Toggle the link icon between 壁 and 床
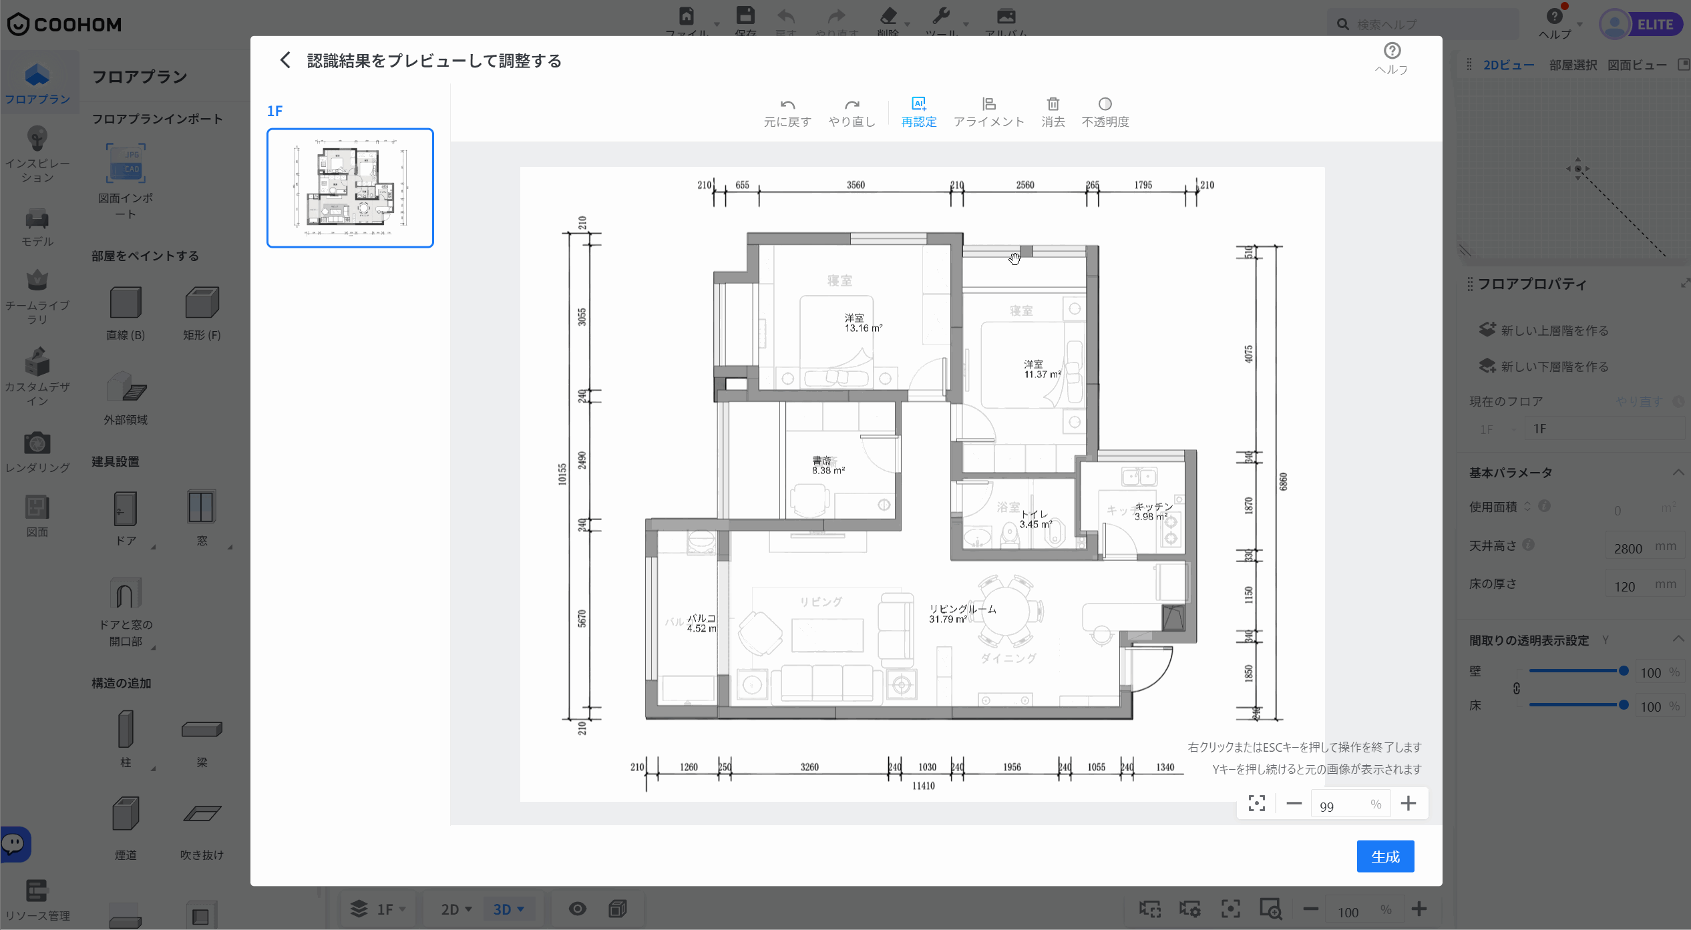 click(1517, 688)
